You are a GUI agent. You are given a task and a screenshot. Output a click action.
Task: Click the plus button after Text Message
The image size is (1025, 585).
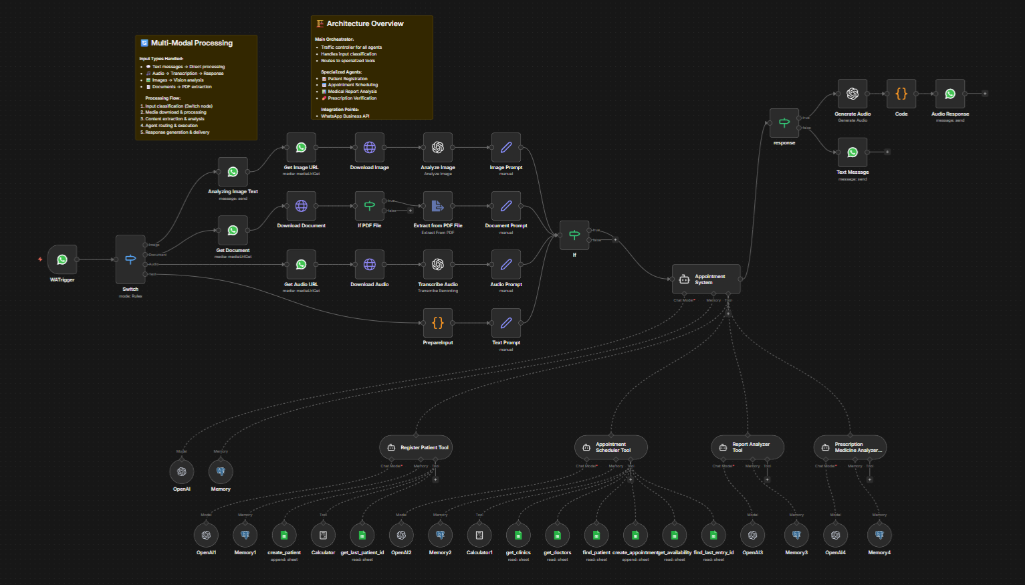point(887,152)
